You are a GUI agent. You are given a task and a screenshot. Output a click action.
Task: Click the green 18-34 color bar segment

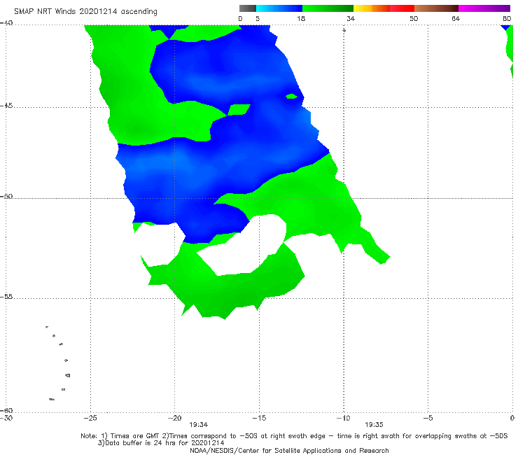point(328,8)
